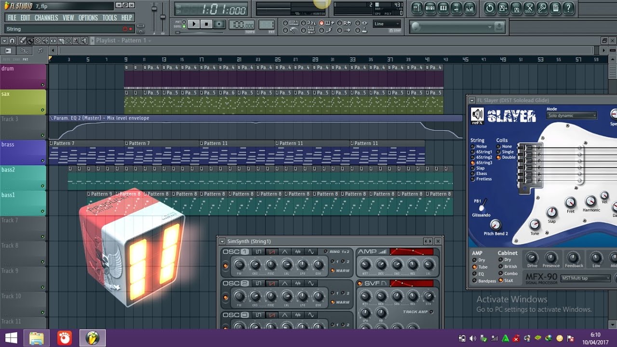Image resolution: width=617 pixels, height=347 pixels.
Task: Click the Save as new version icon
Action: pos(503,8)
